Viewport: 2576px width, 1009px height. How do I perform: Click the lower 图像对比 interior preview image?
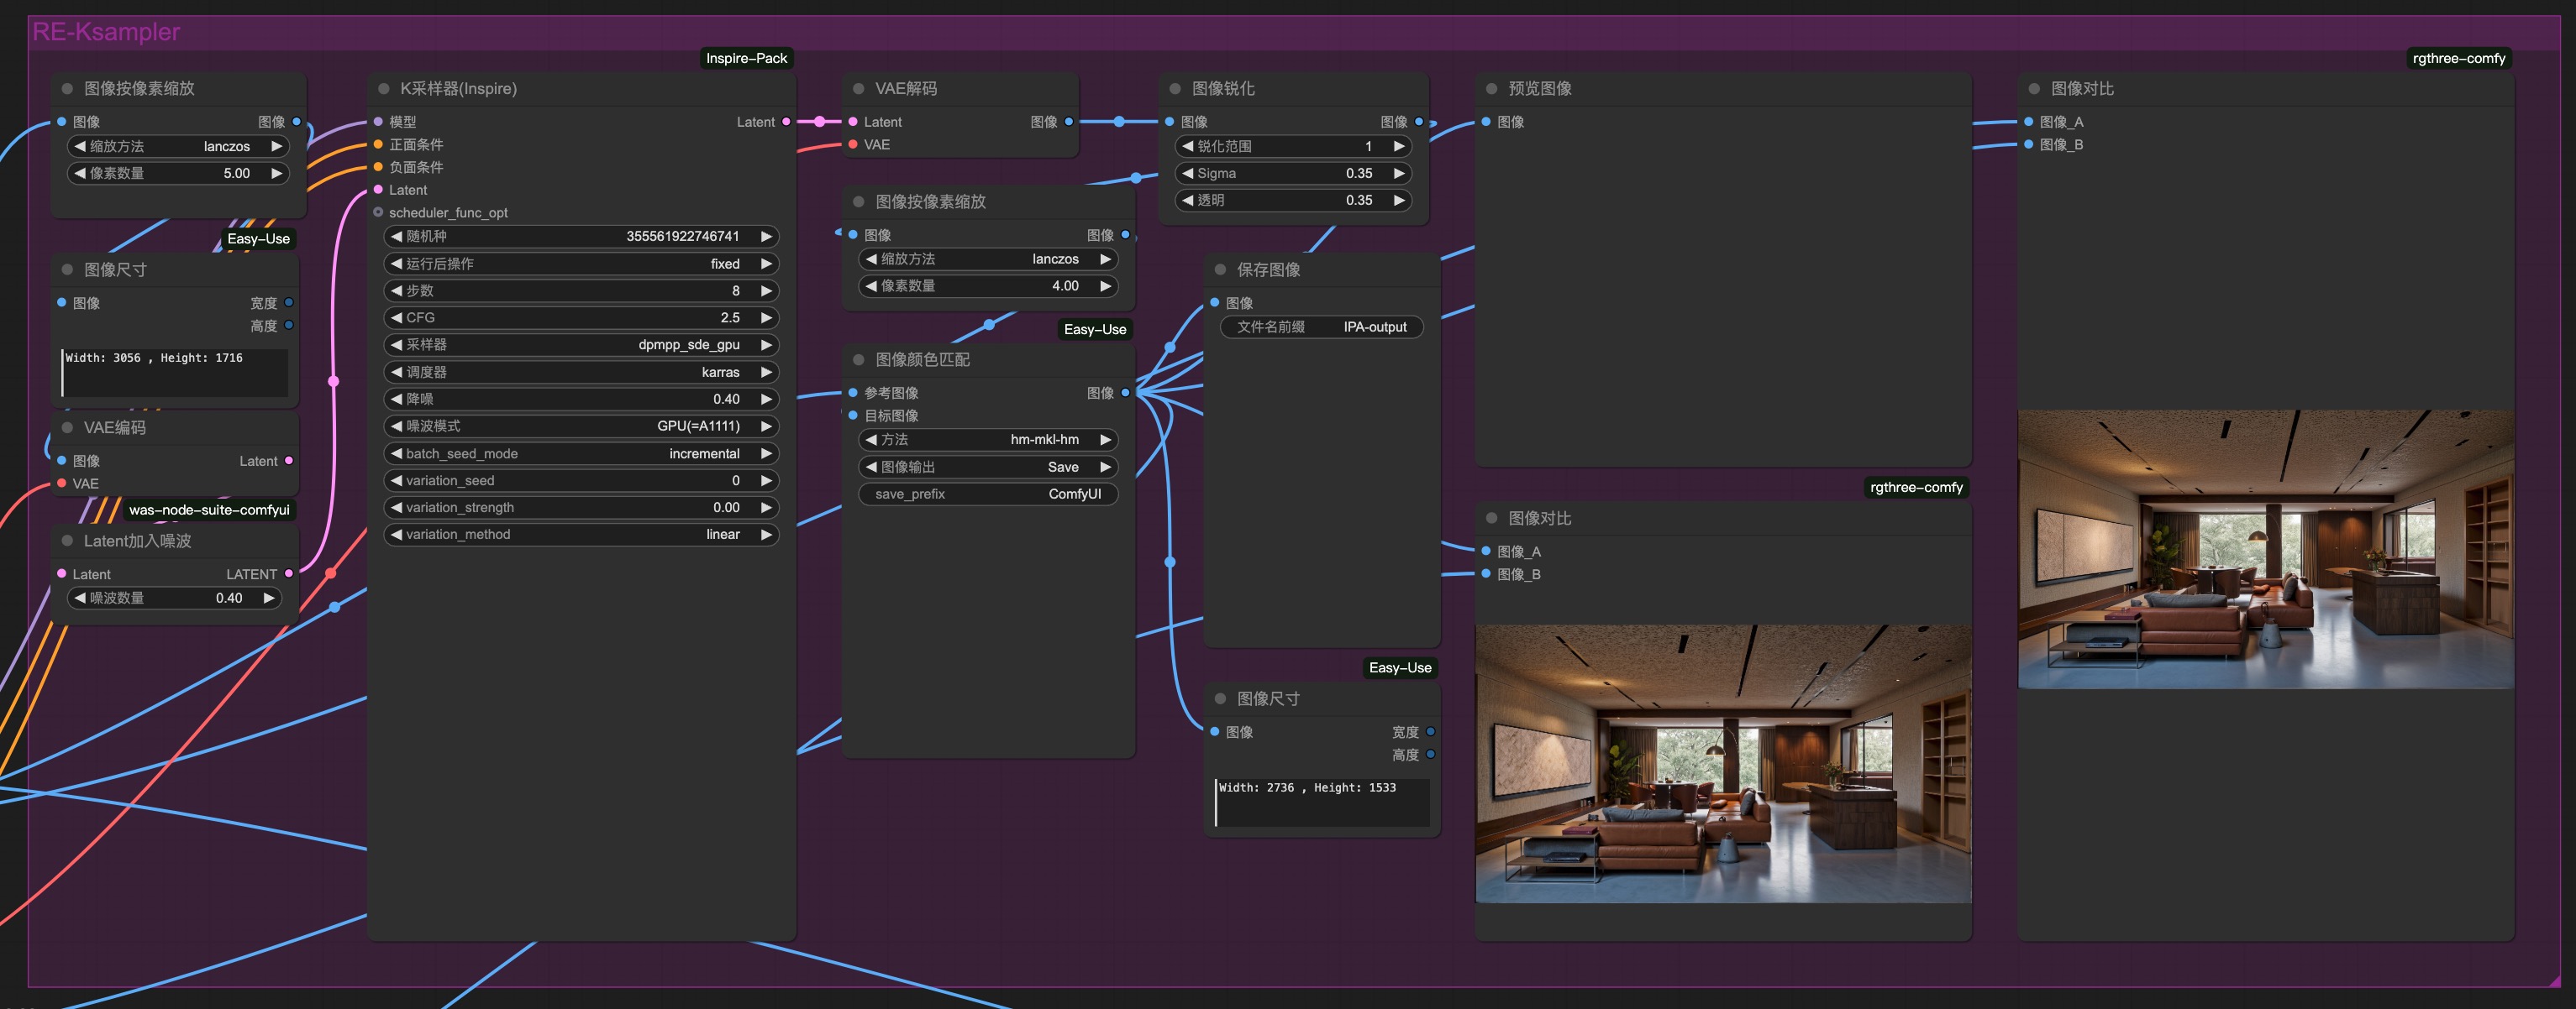click(x=1722, y=763)
